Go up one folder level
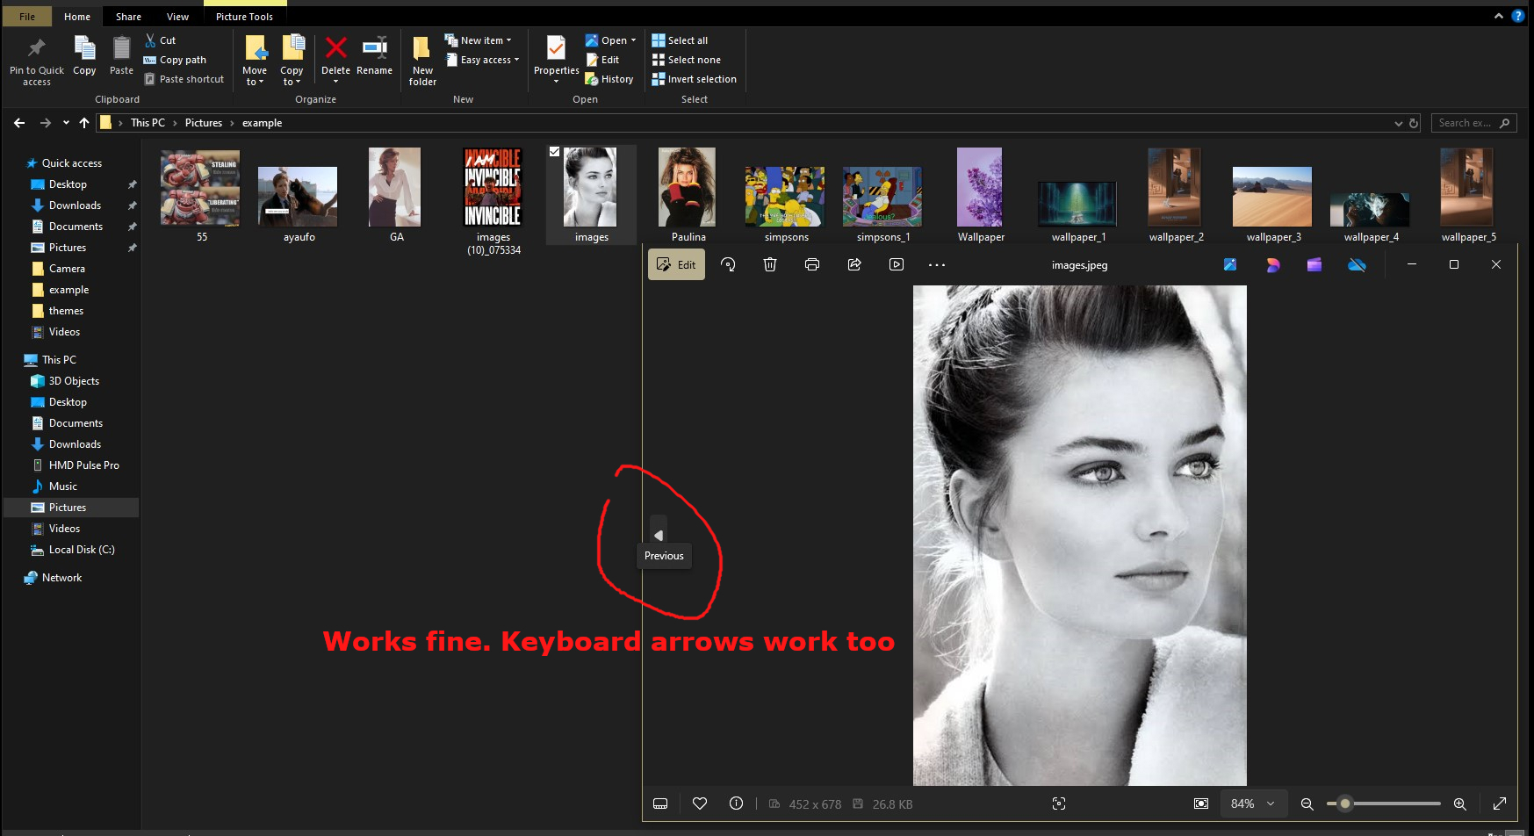The image size is (1534, 836). point(84,123)
